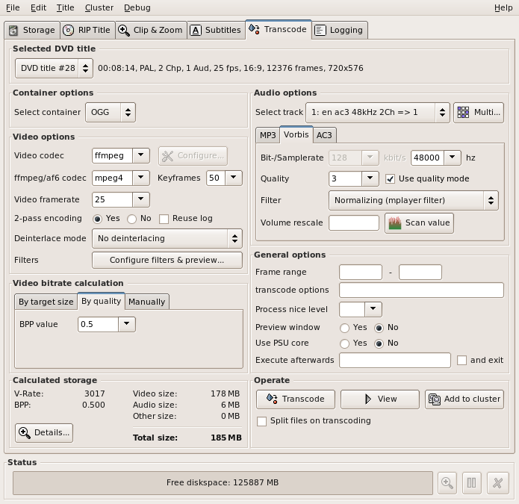The height and width of the screenshot is (504, 519).
Task: Click the pause icon in the status bar
Action: (471, 483)
